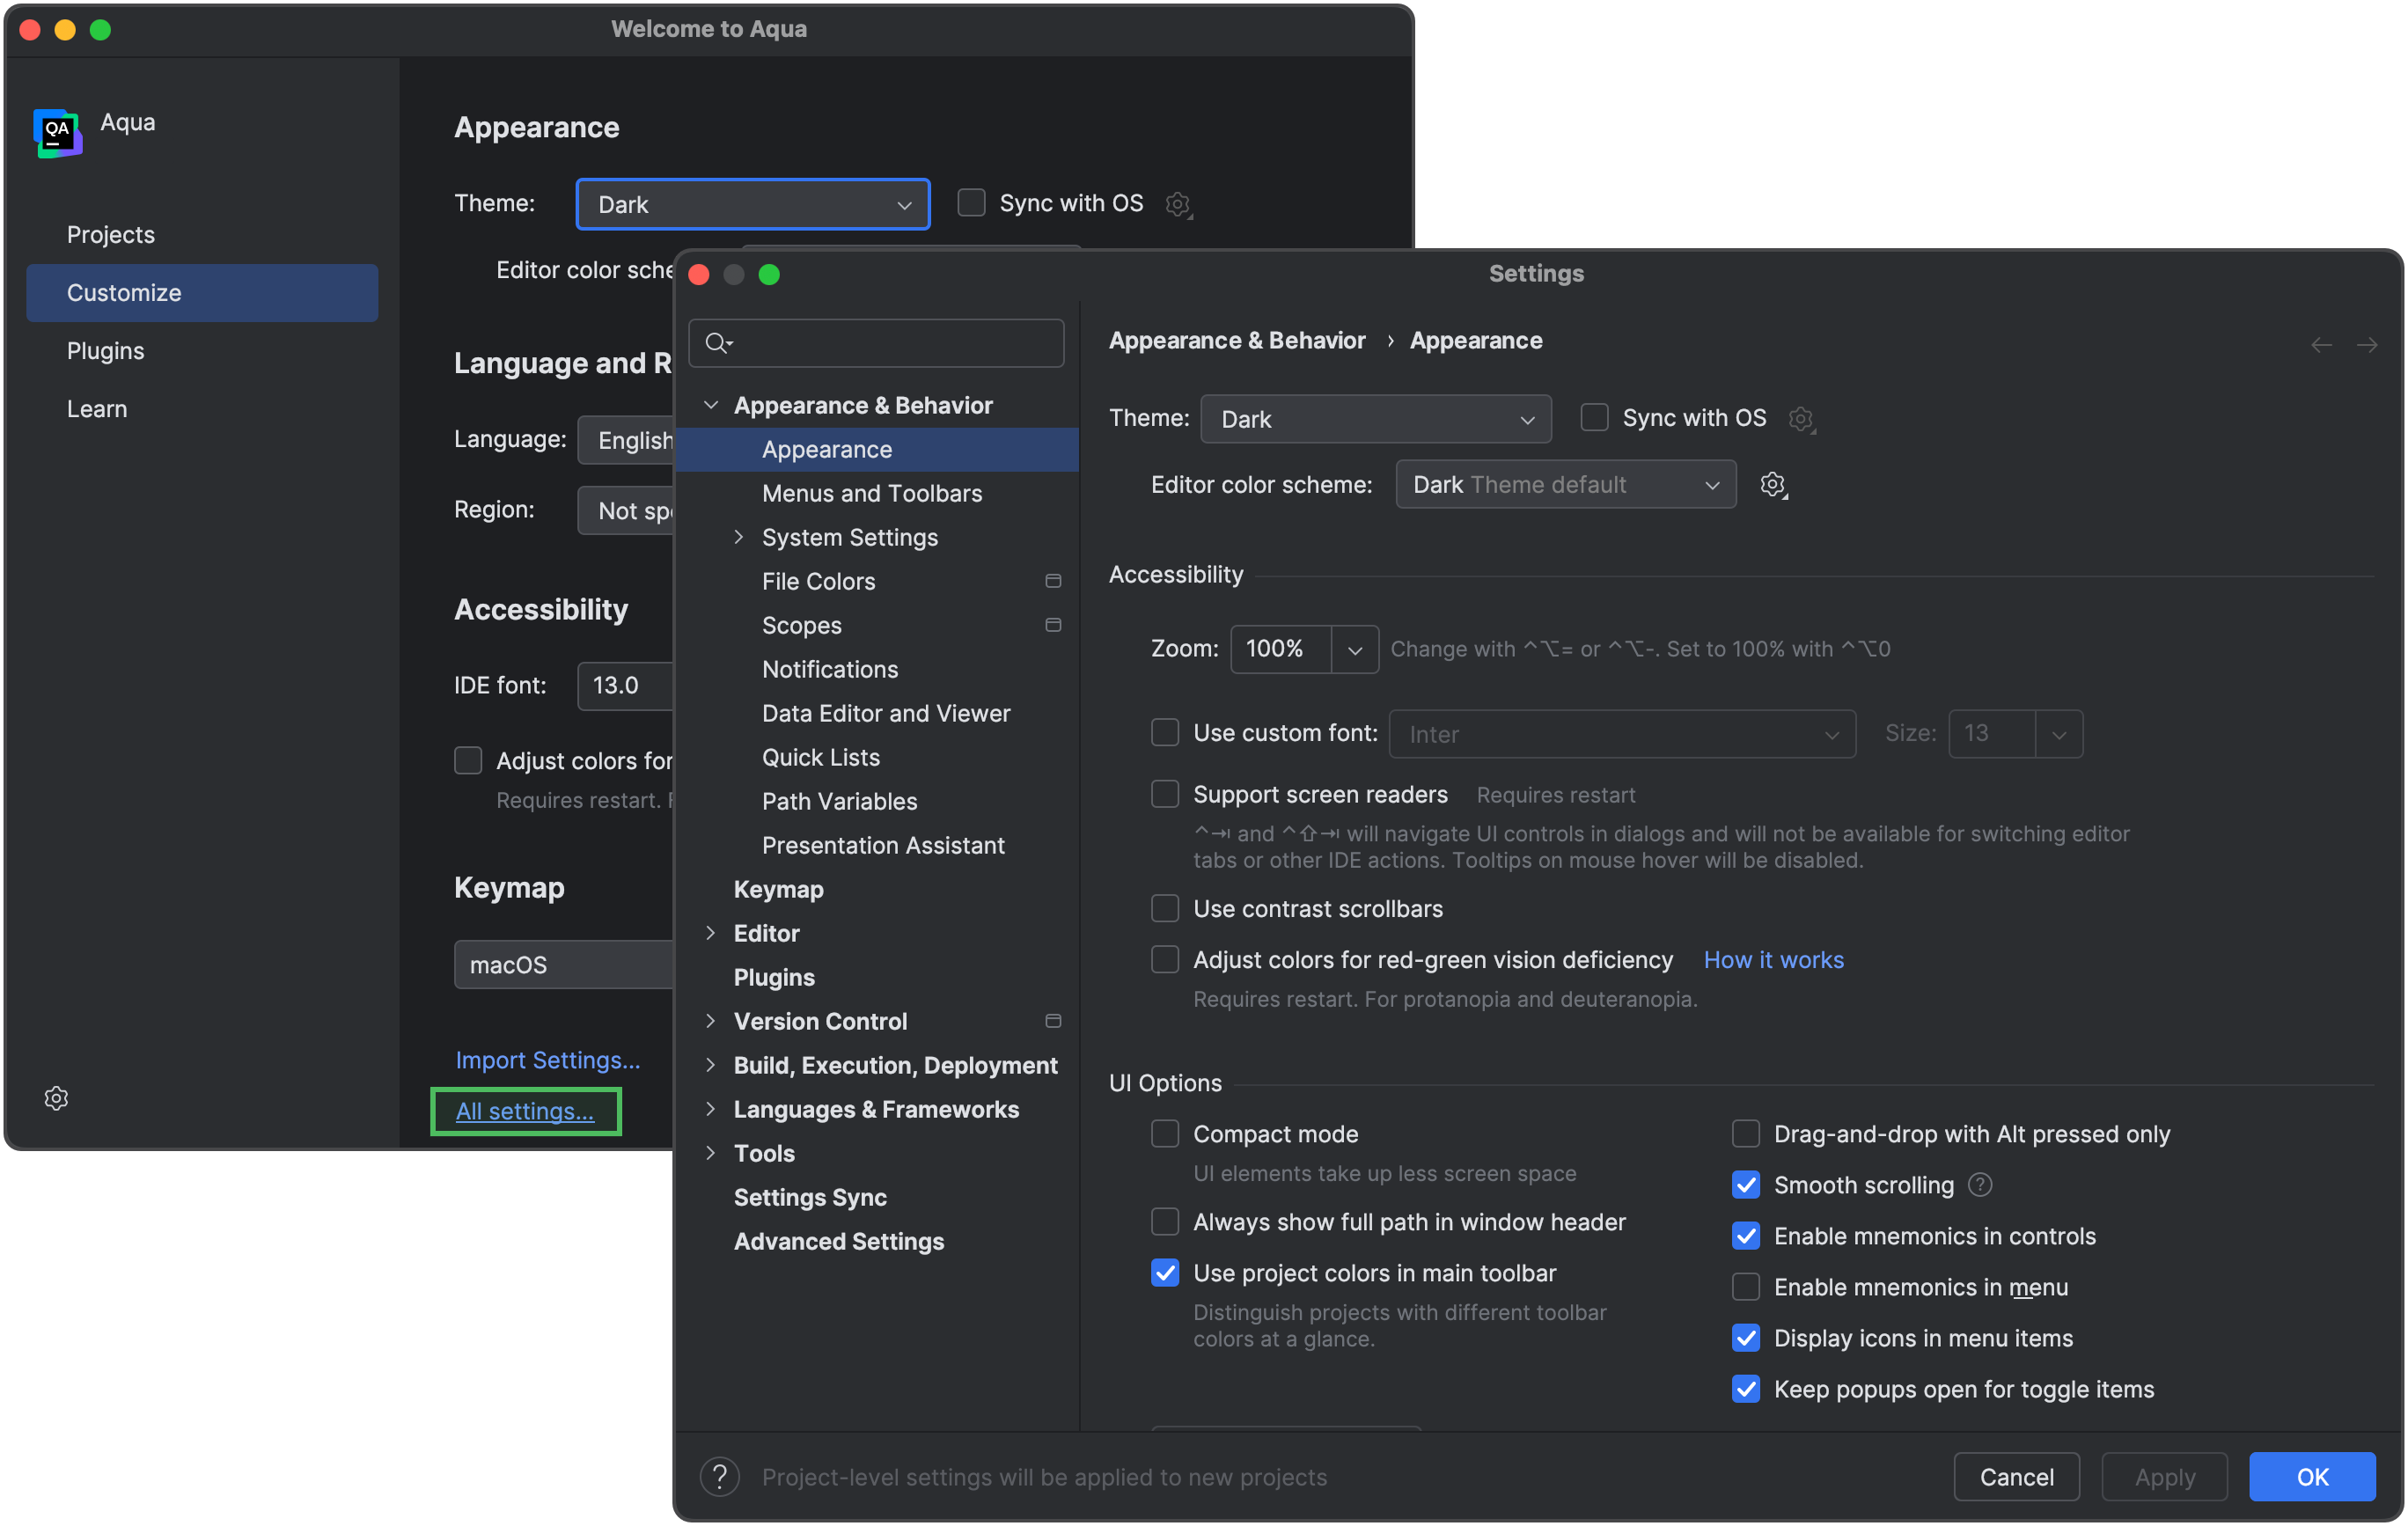This screenshot has height=1526, width=2408.
Task: Check Support screen readers
Action: coord(1165,794)
